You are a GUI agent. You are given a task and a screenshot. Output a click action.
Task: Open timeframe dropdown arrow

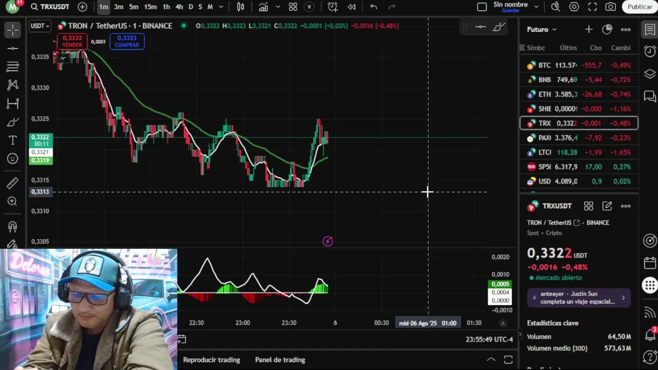[221, 7]
